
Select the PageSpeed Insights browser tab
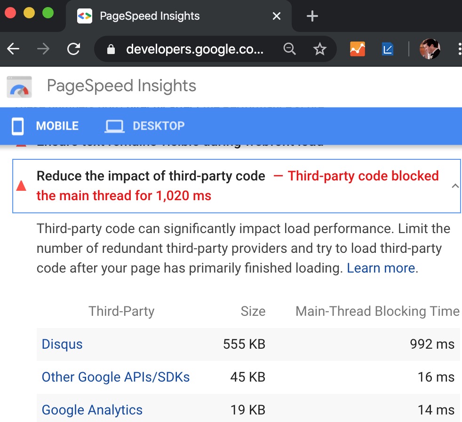pos(179,16)
